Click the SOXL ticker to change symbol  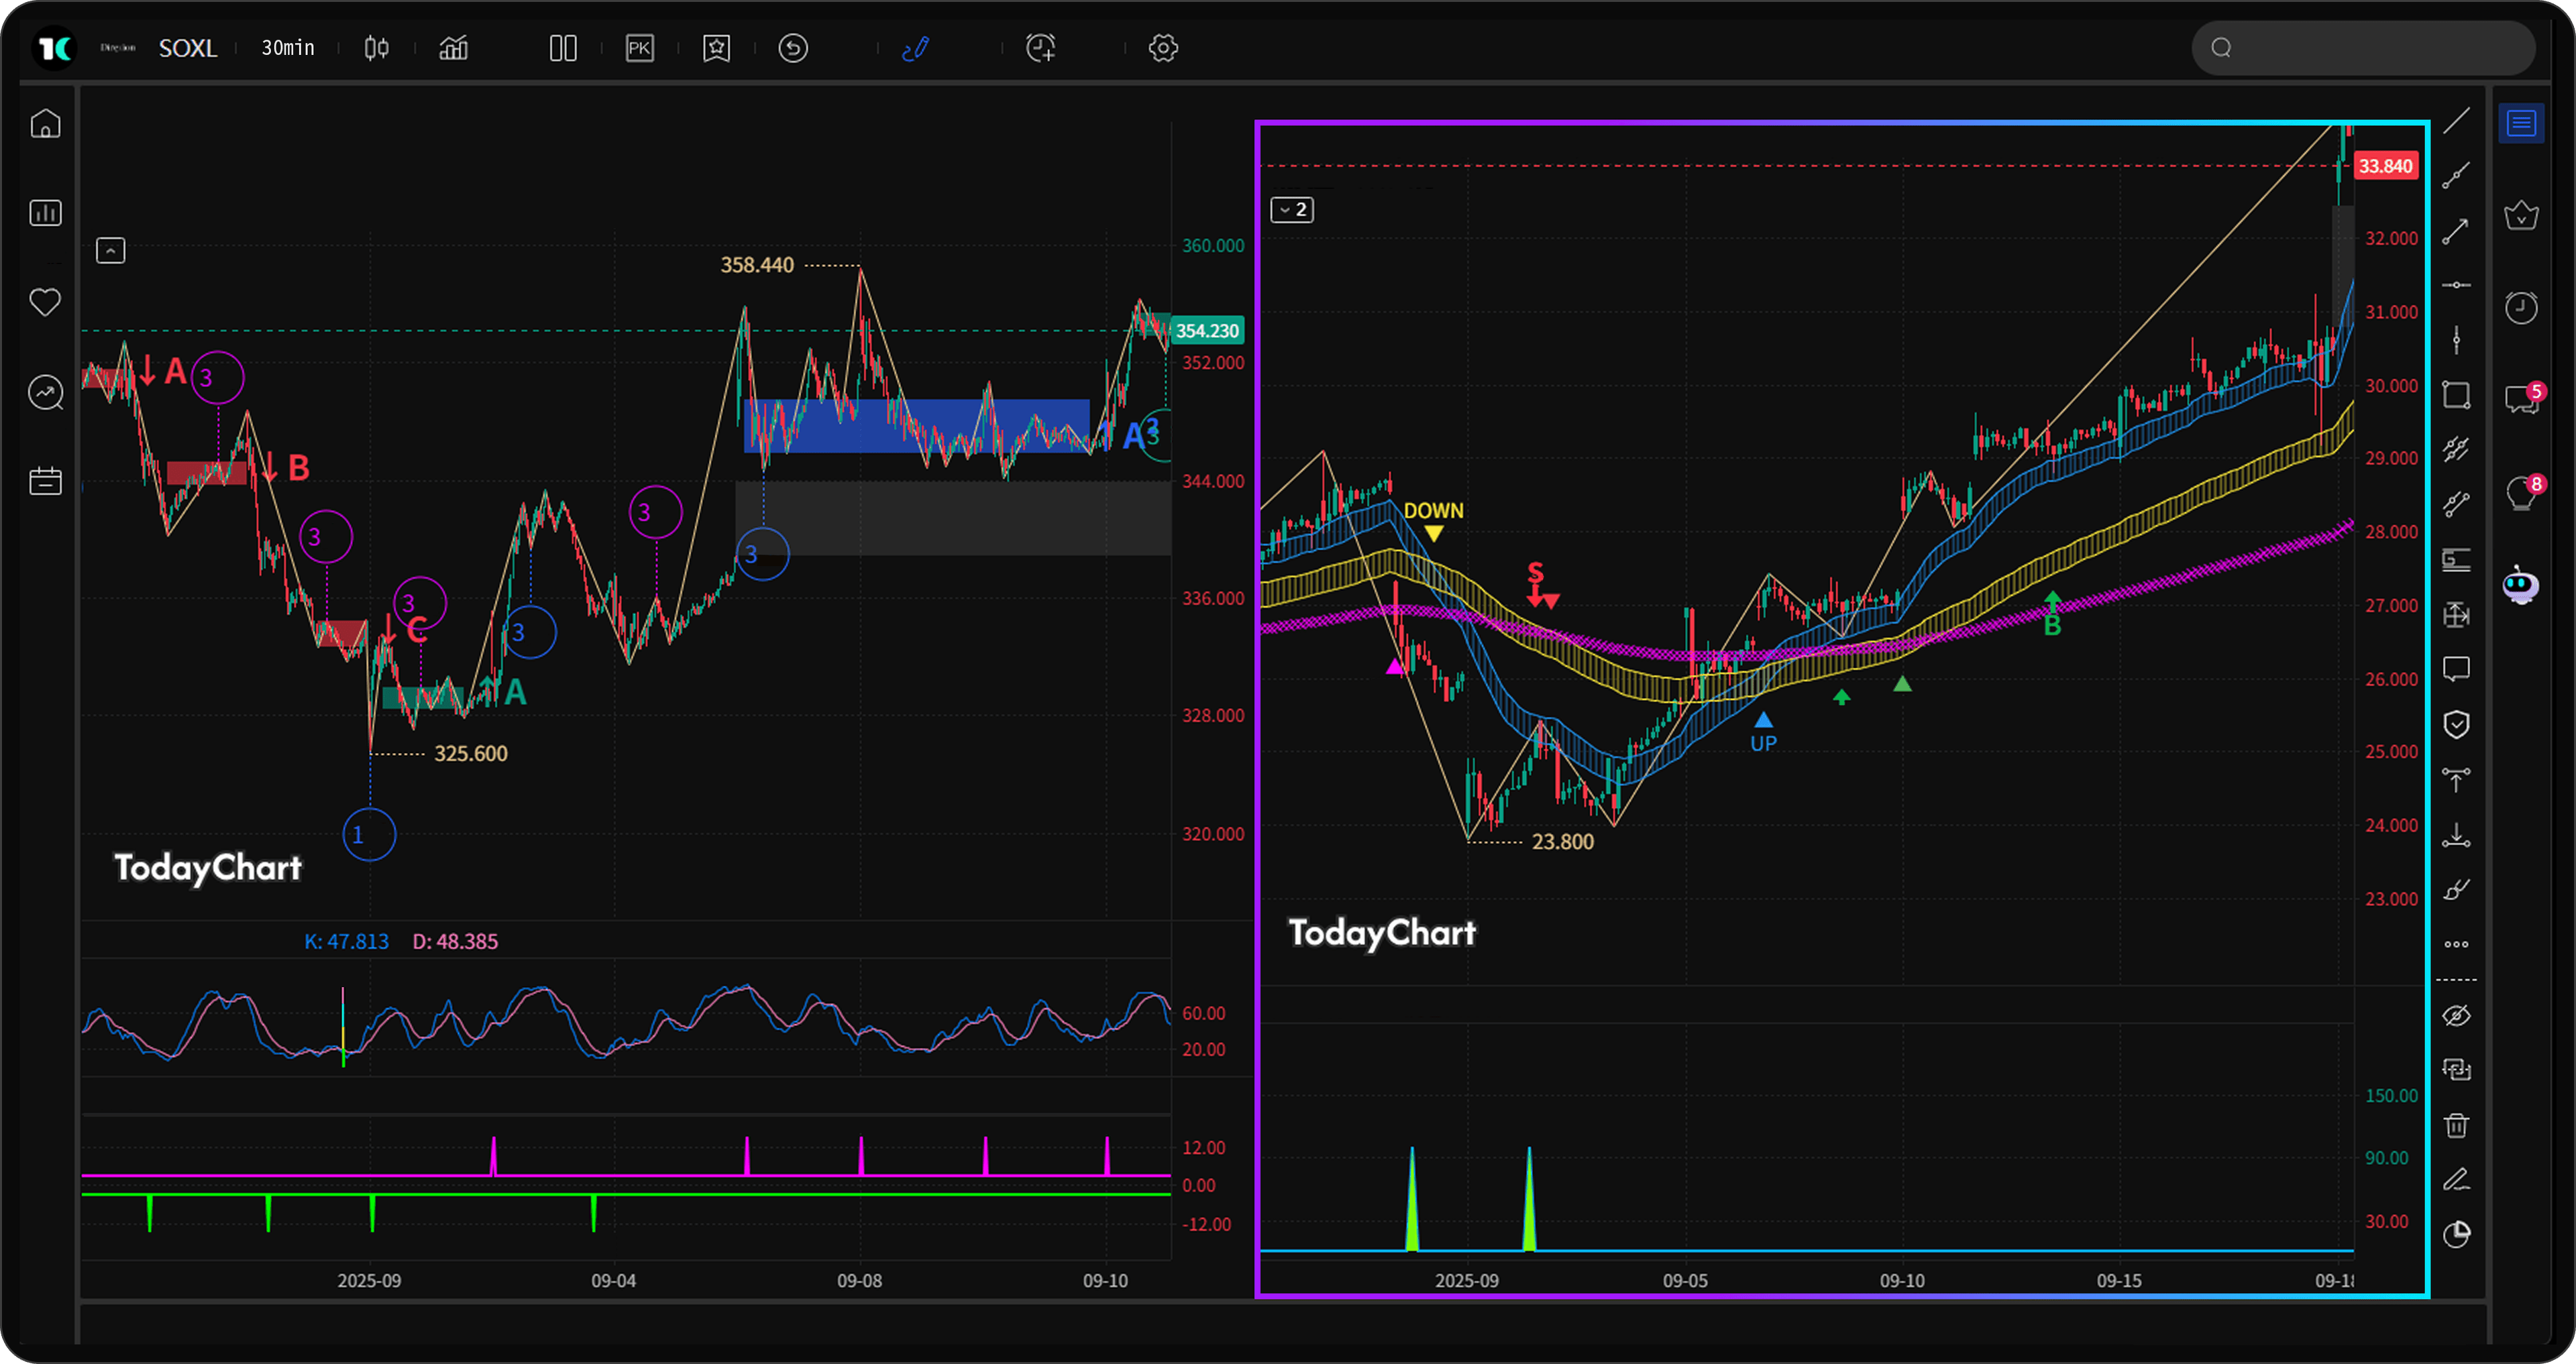tap(188, 48)
